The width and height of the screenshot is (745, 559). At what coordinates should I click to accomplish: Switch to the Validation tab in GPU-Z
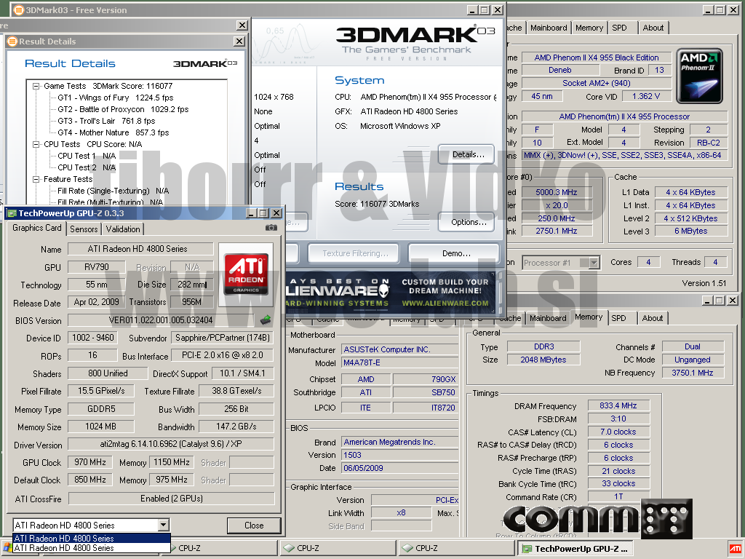click(123, 229)
